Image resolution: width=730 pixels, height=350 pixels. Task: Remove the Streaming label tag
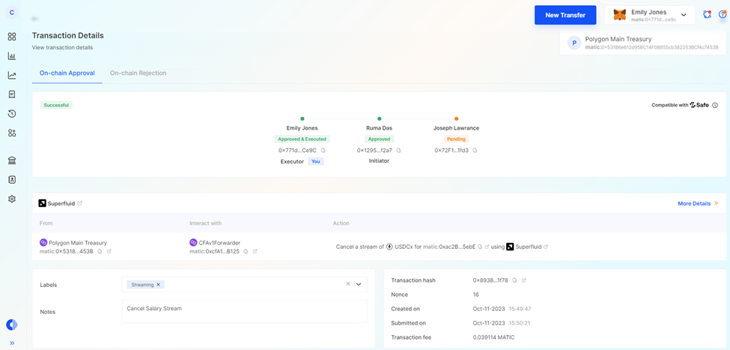(159, 285)
